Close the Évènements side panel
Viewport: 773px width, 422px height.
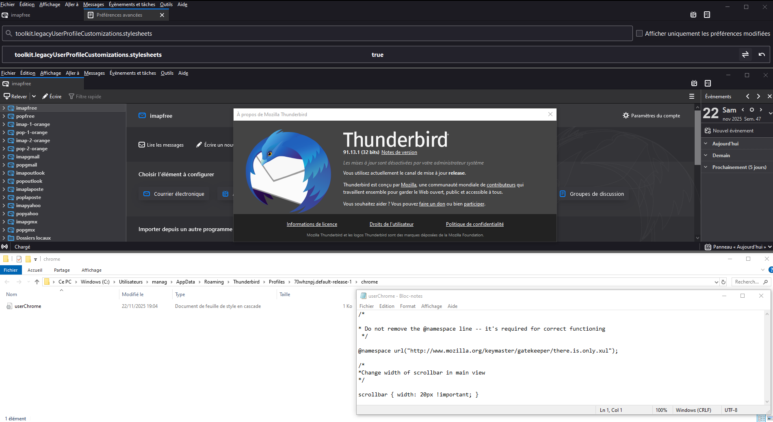tap(769, 96)
